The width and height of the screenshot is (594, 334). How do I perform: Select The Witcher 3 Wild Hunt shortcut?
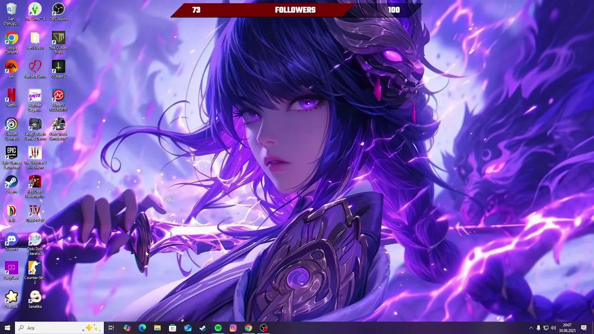tap(35, 158)
